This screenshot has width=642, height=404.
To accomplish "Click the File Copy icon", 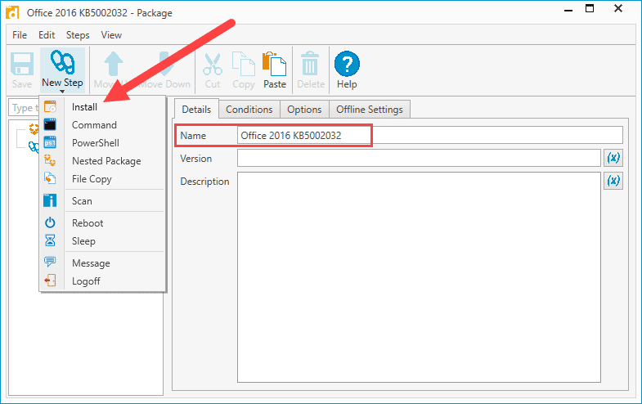I will [50, 178].
